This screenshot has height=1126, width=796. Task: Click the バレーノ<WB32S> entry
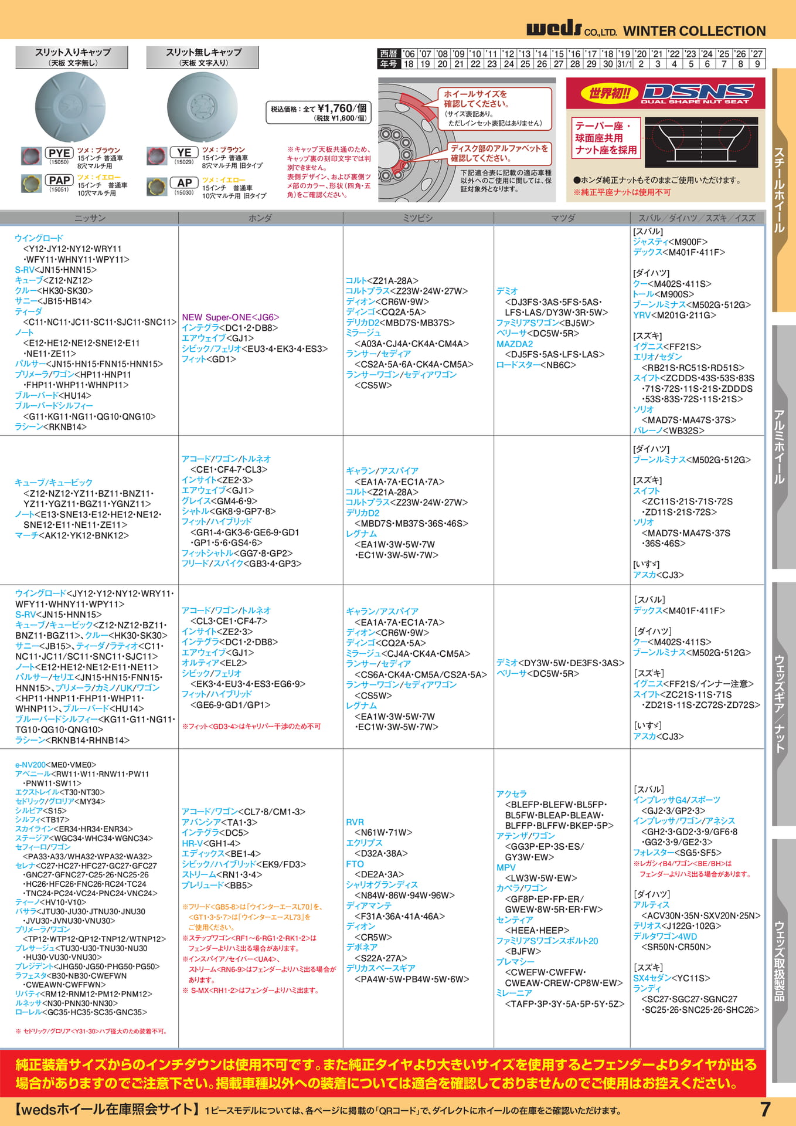pos(669,430)
